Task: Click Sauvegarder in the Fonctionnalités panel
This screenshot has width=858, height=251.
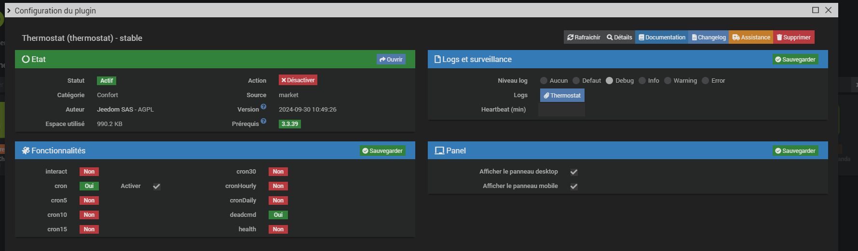Action: (382, 151)
